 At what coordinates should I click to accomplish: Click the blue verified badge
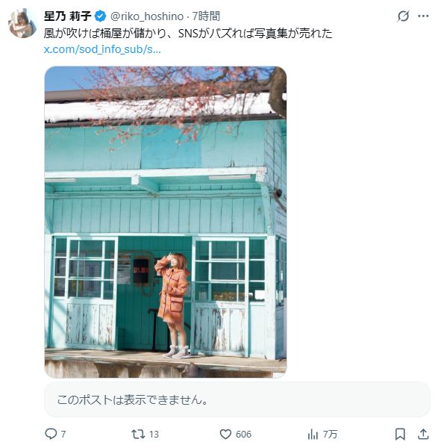click(x=100, y=16)
